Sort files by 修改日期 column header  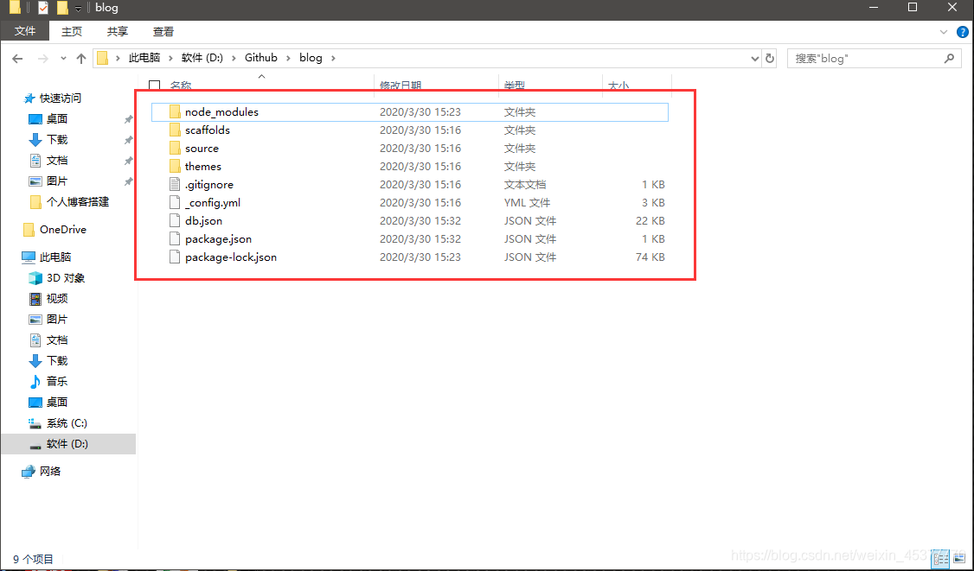(400, 86)
